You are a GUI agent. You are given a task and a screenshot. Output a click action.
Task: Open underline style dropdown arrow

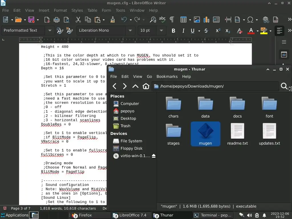click(199, 31)
